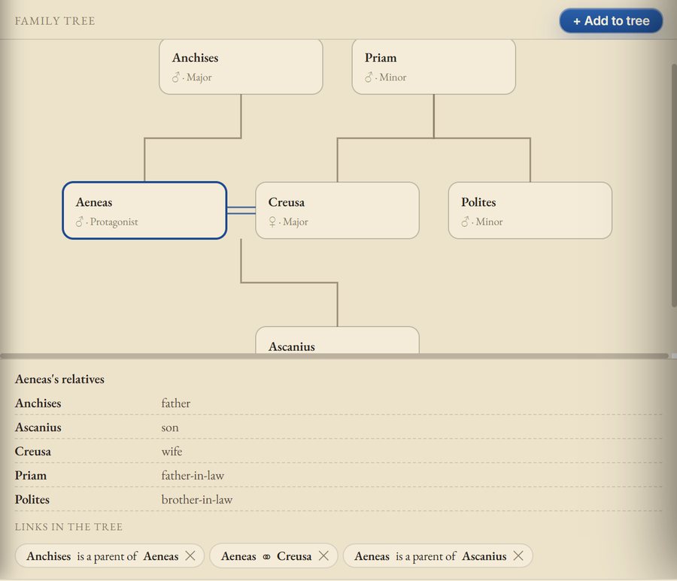677x581 pixels.
Task: Click the 'Aeneas is a parent of Ascanius' chip
Action: click(438, 555)
